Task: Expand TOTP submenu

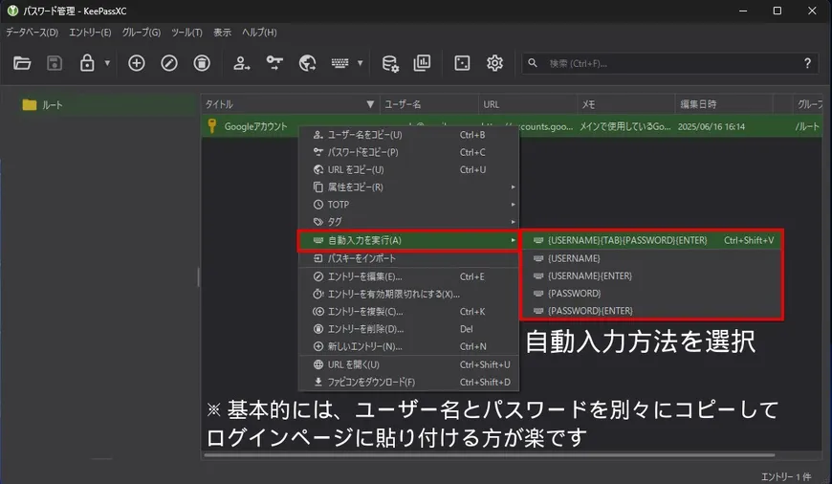Action: pos(408,205)
